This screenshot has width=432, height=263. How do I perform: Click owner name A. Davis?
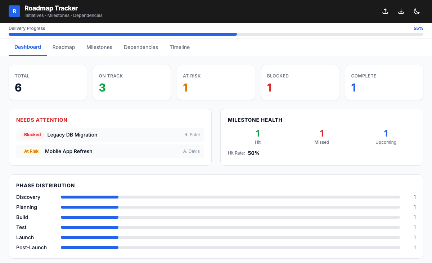[192, 151]
